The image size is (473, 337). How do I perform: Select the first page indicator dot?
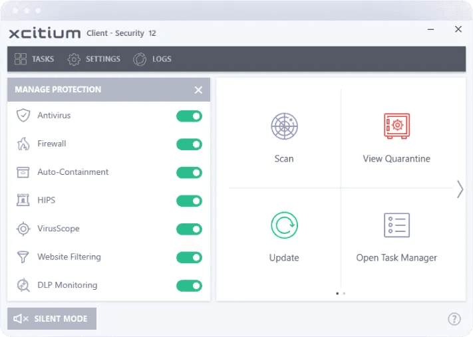[x=337, y=293]
